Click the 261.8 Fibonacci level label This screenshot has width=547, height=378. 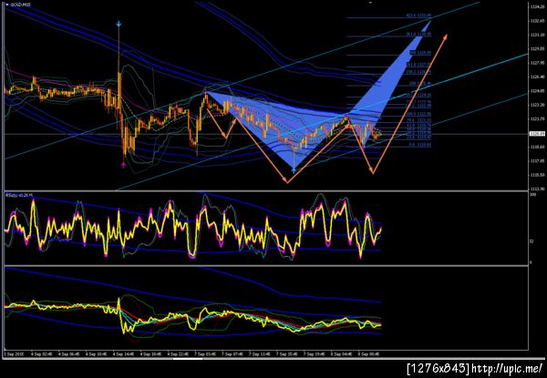[x=418, y=65]
